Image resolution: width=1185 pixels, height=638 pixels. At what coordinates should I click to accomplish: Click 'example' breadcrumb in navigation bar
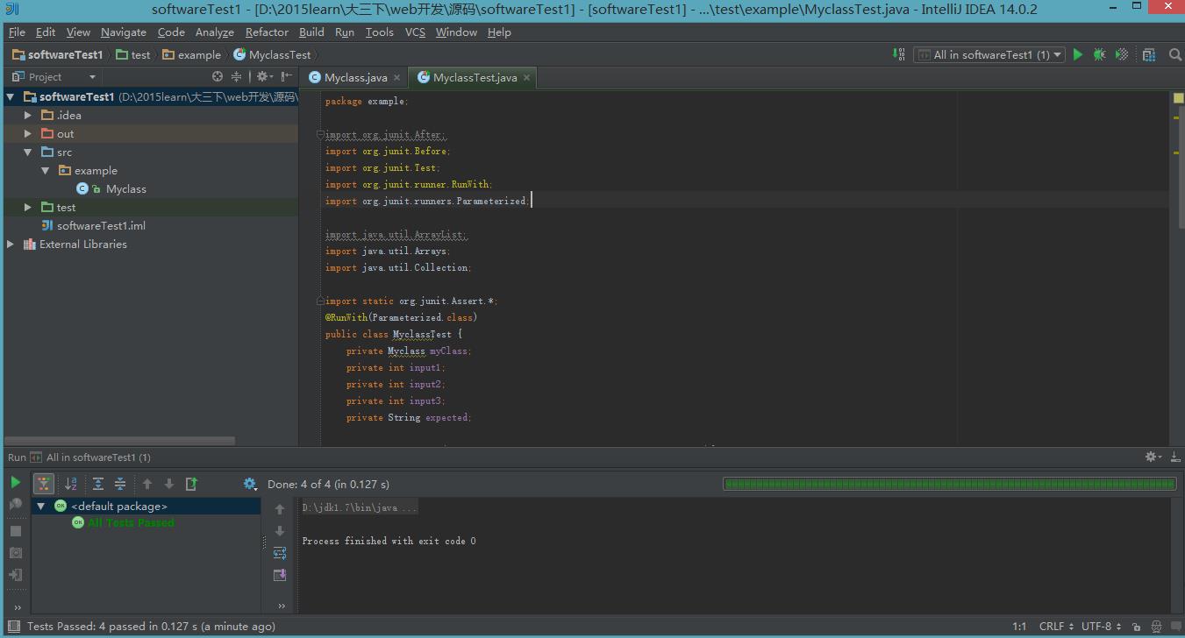coord(191,55)
